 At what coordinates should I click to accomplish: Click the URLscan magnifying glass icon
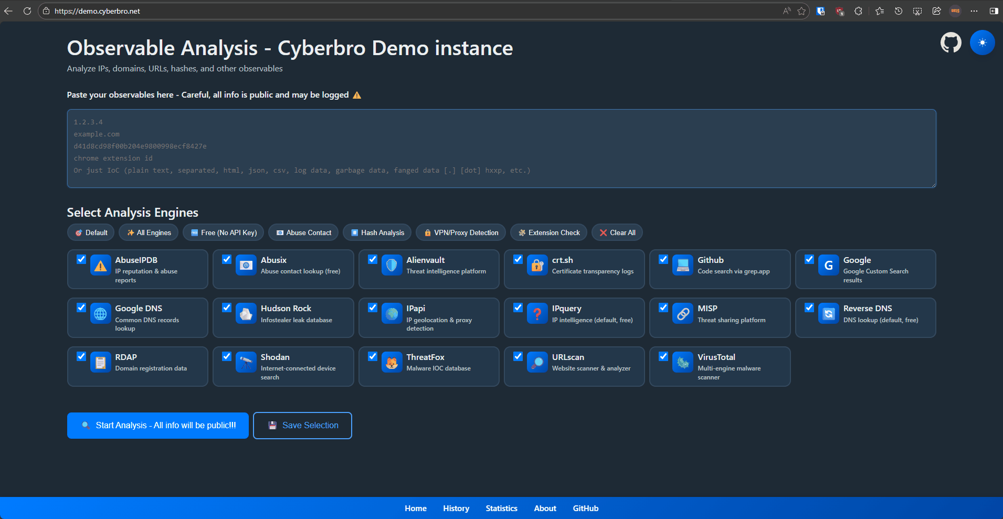[537, 362]
